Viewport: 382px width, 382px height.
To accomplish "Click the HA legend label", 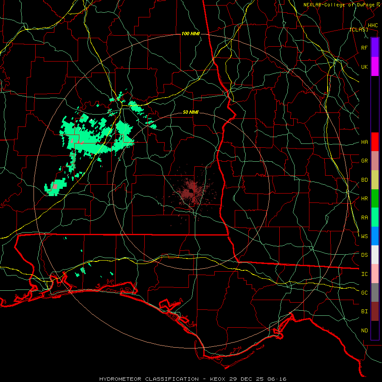I will click(365, 142).
